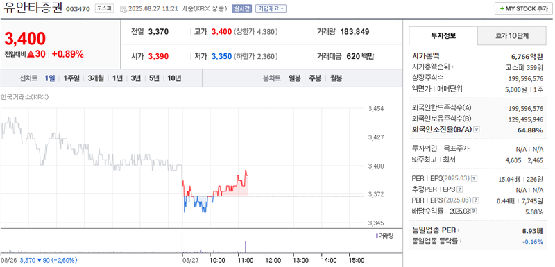Screen dimensions: 555x267
Task: Switch to the 호가 10단계 tab
Action: click(x=512, y=35)
